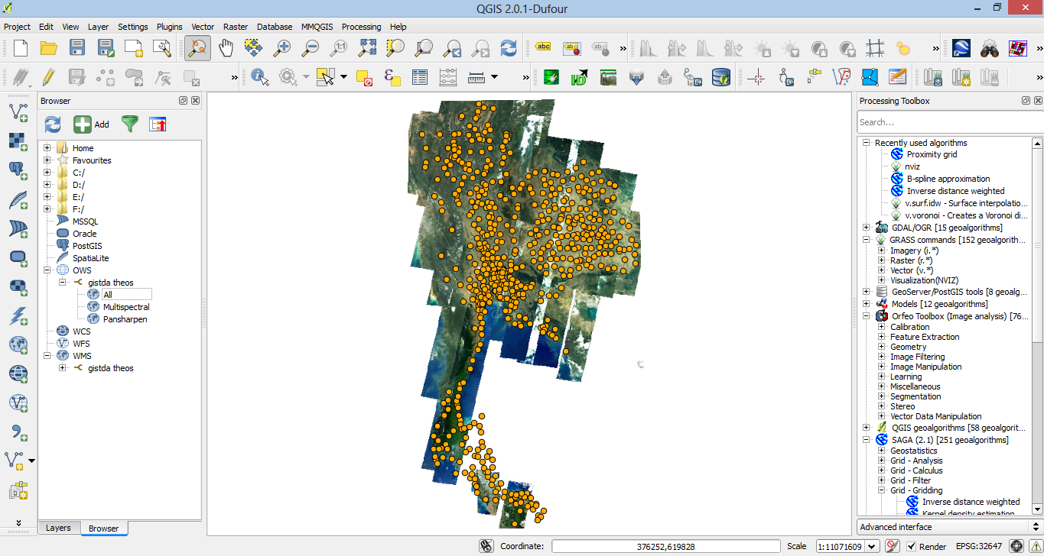Collapse the Recently used algorithms group

(x=865, y=142)
